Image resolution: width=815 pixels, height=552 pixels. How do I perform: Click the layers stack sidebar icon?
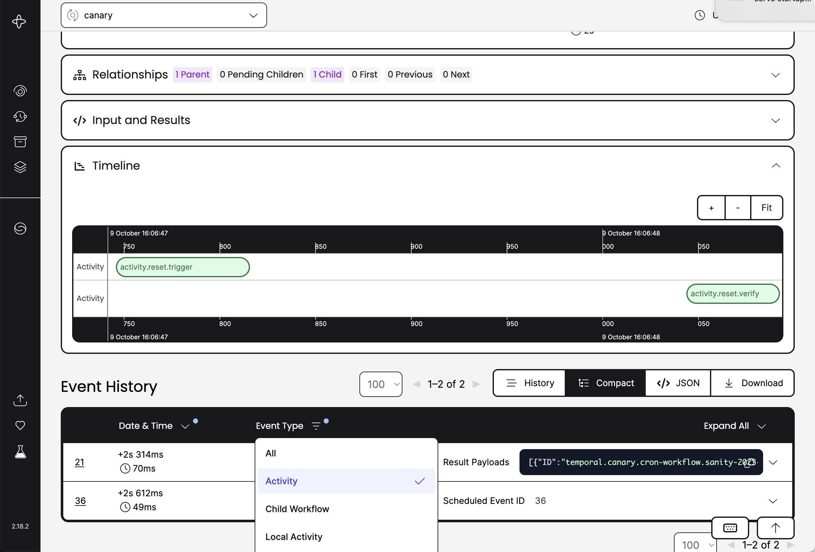pyautogui.click(x=20, y=167)
